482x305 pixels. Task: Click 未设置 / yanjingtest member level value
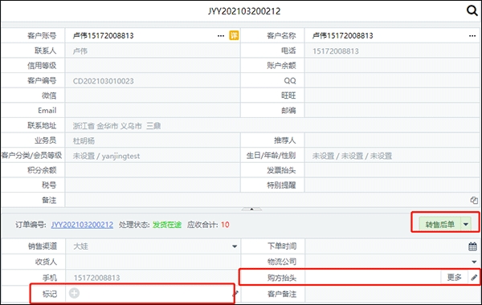(106, 156)
